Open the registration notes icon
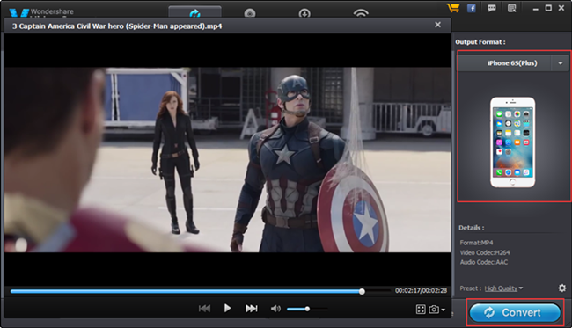 tap(512, 8)
